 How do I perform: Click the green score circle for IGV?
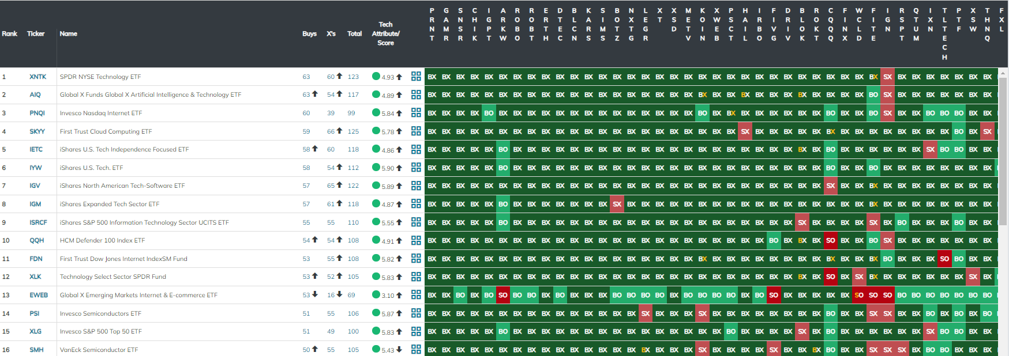click(x=376, y=185)
